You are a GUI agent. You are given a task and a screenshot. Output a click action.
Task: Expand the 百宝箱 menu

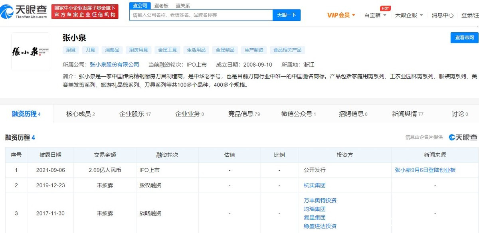pyautogui.click(x=375, y=15)
